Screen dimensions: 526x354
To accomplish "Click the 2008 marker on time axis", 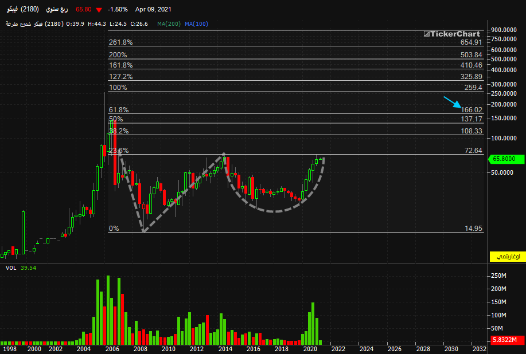I will (x=140, y=349).
